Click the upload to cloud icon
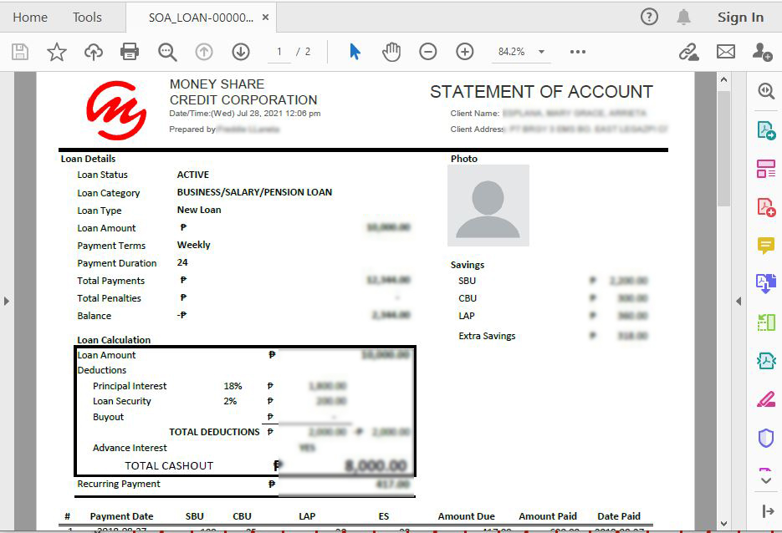The image size is (782, 533). point(94,52)
